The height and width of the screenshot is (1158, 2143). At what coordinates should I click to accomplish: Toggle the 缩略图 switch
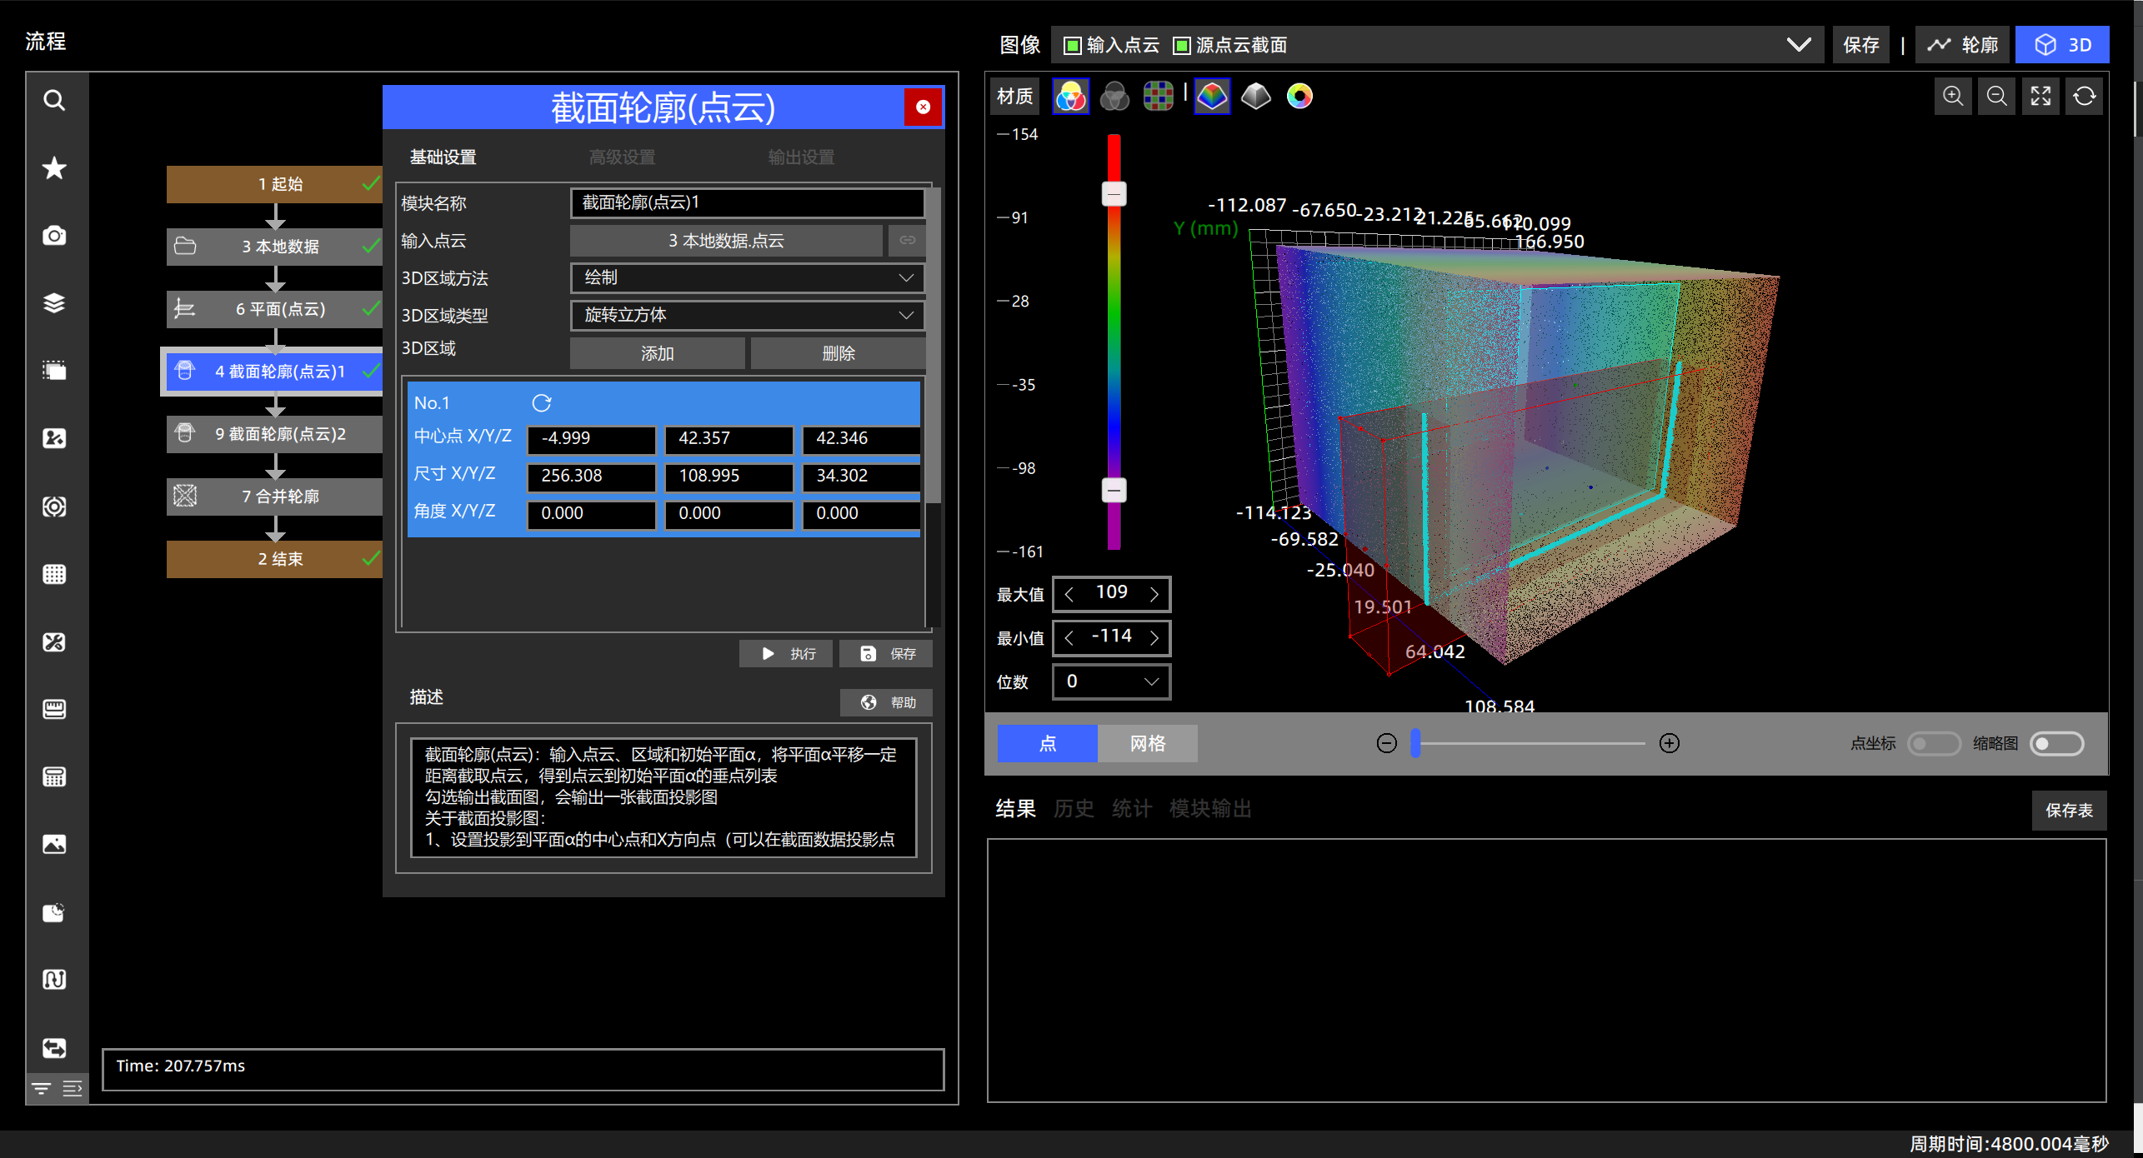point(2057,743)
